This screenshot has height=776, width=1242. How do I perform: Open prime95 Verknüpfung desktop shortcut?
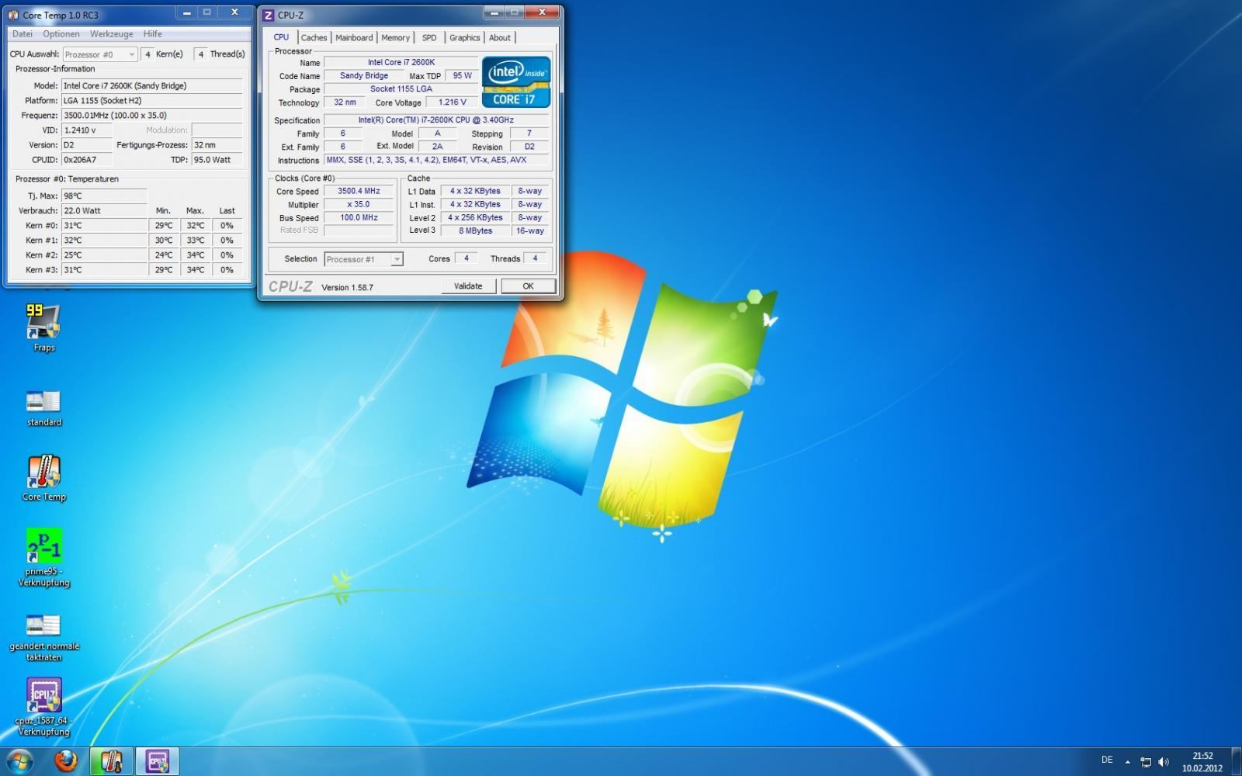(x=43, y=557)
